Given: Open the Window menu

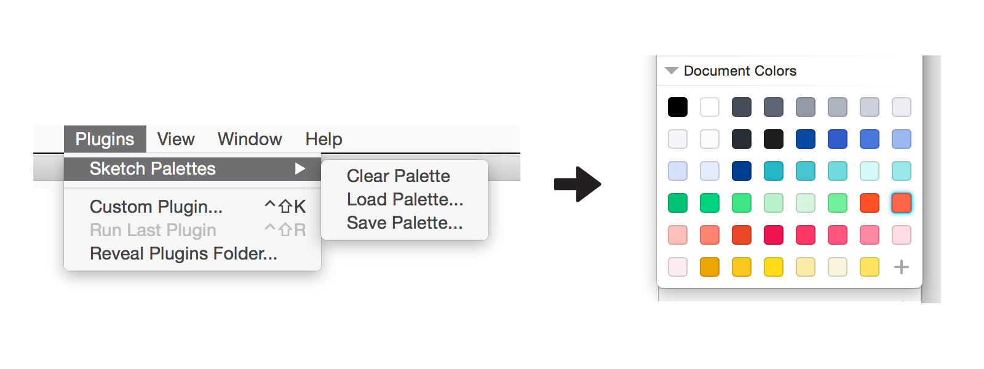Looking at the screenshot, I should [248, 138].
